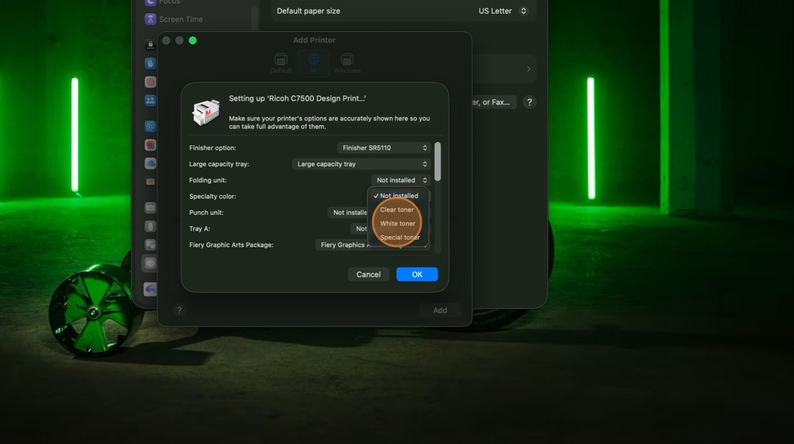Cancel the printer setup dialog
The image size is (794, 444).
tap(368, 274)
